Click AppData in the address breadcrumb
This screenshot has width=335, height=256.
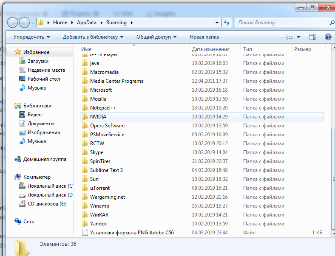click(87, 23)
